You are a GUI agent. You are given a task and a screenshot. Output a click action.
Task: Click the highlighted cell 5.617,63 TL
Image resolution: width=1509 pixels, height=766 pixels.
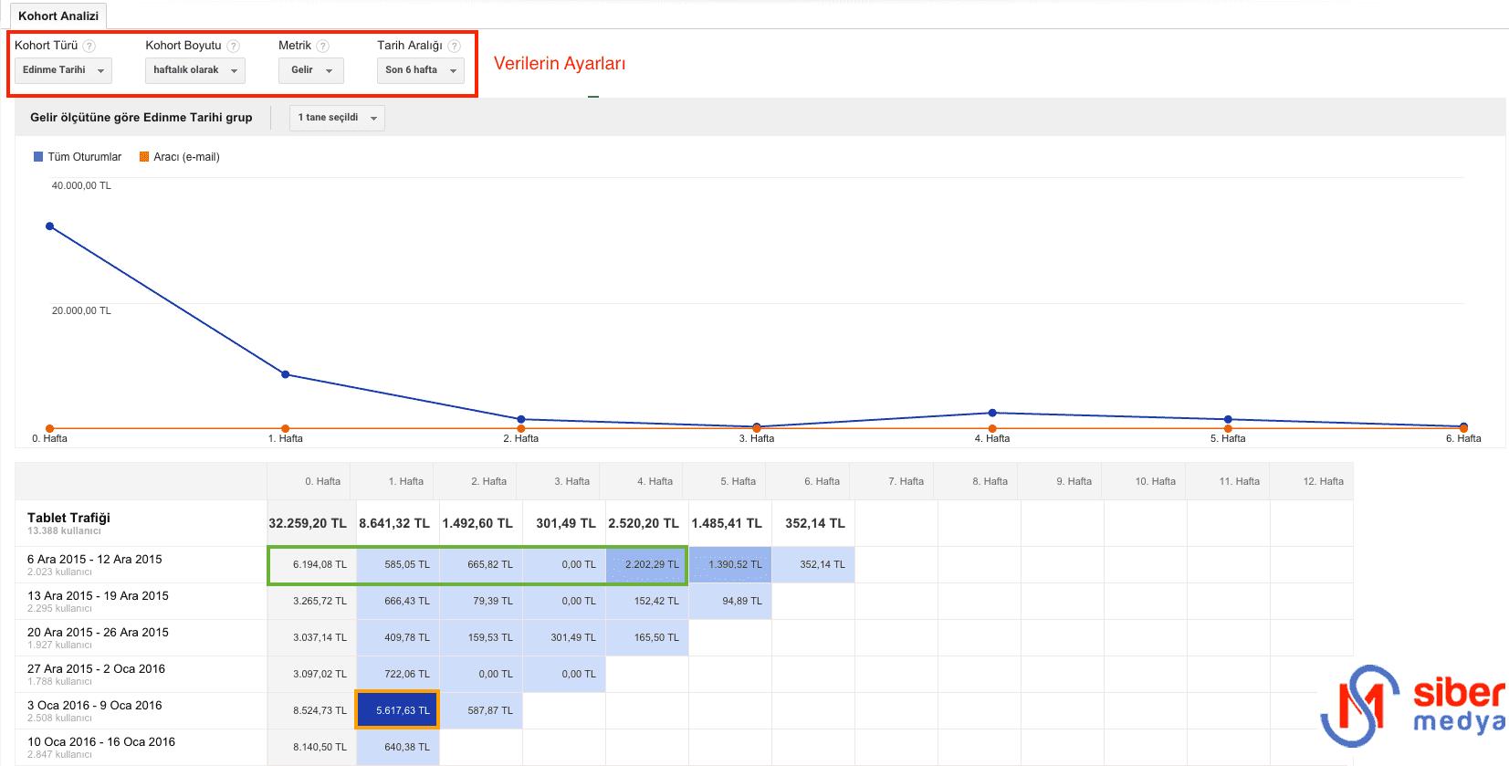(398, 710)
